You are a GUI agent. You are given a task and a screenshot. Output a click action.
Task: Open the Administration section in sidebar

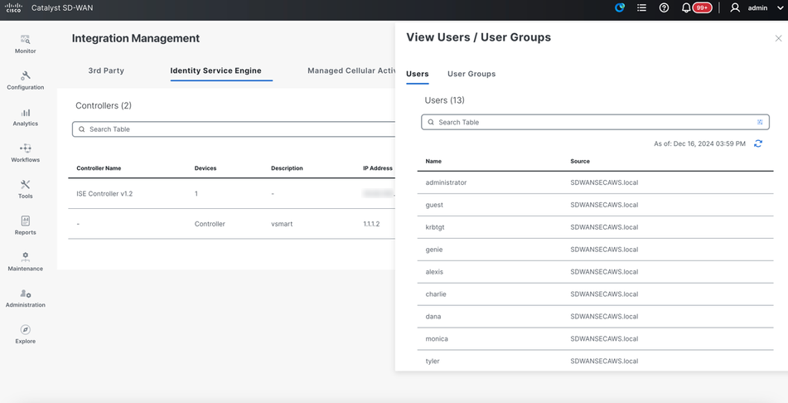pos(25,298)
